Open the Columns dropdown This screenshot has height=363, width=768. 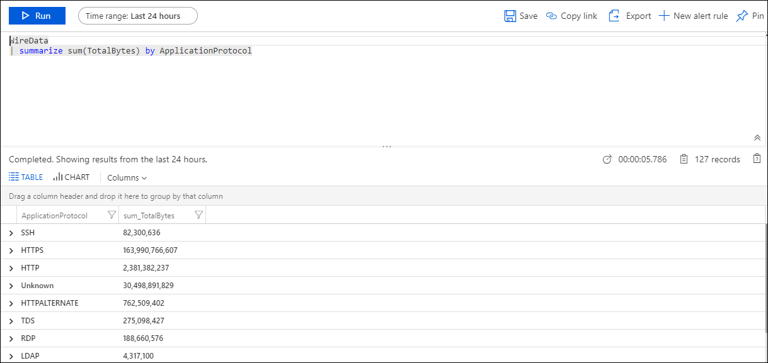[127, 178]
